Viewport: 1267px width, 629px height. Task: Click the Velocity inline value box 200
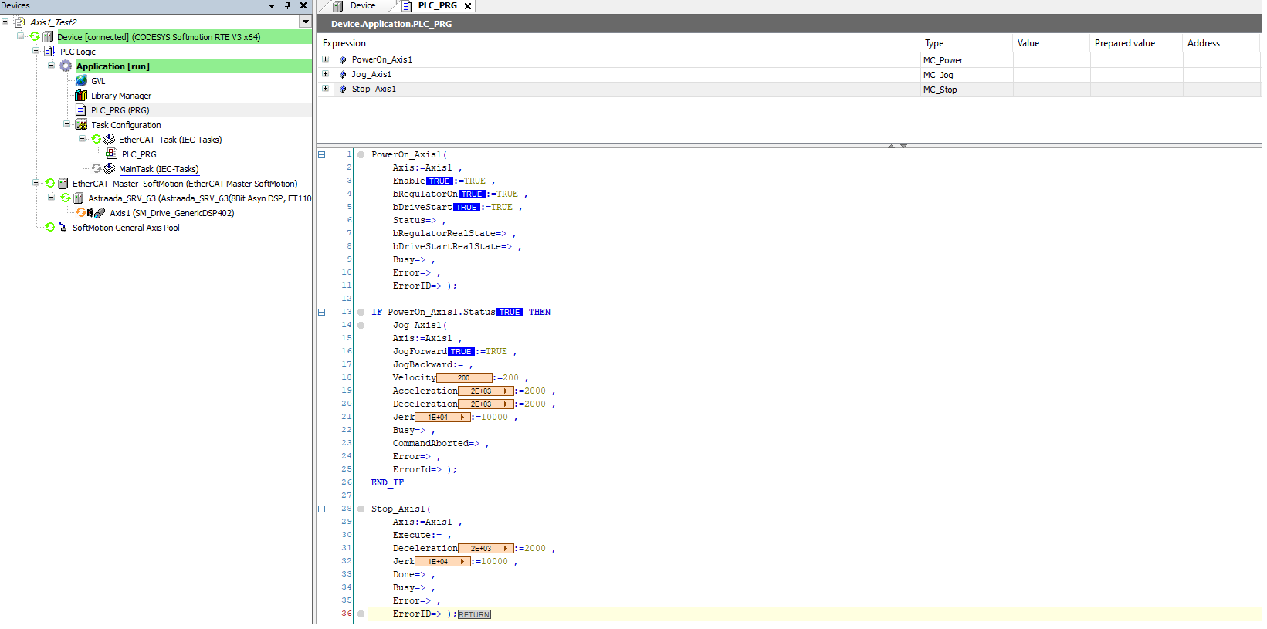pos(464,378)
